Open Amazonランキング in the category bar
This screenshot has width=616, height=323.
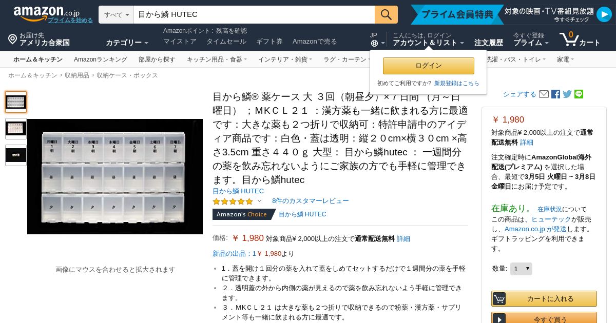click(101, 59)
